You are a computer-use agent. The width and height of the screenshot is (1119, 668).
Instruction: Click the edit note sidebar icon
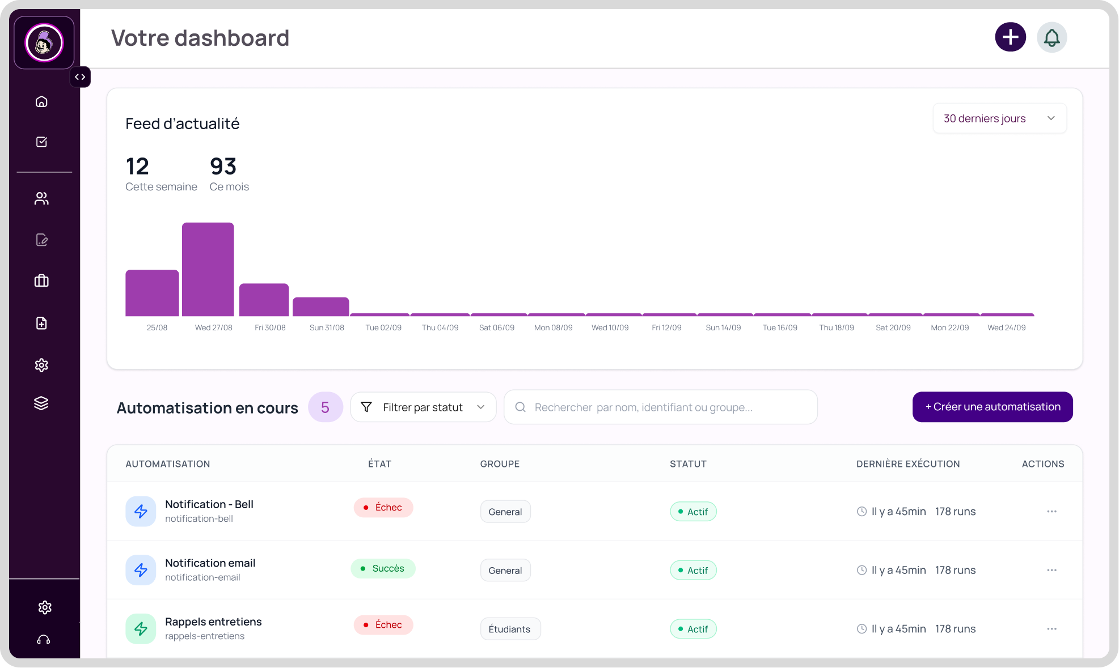[41, 240]
